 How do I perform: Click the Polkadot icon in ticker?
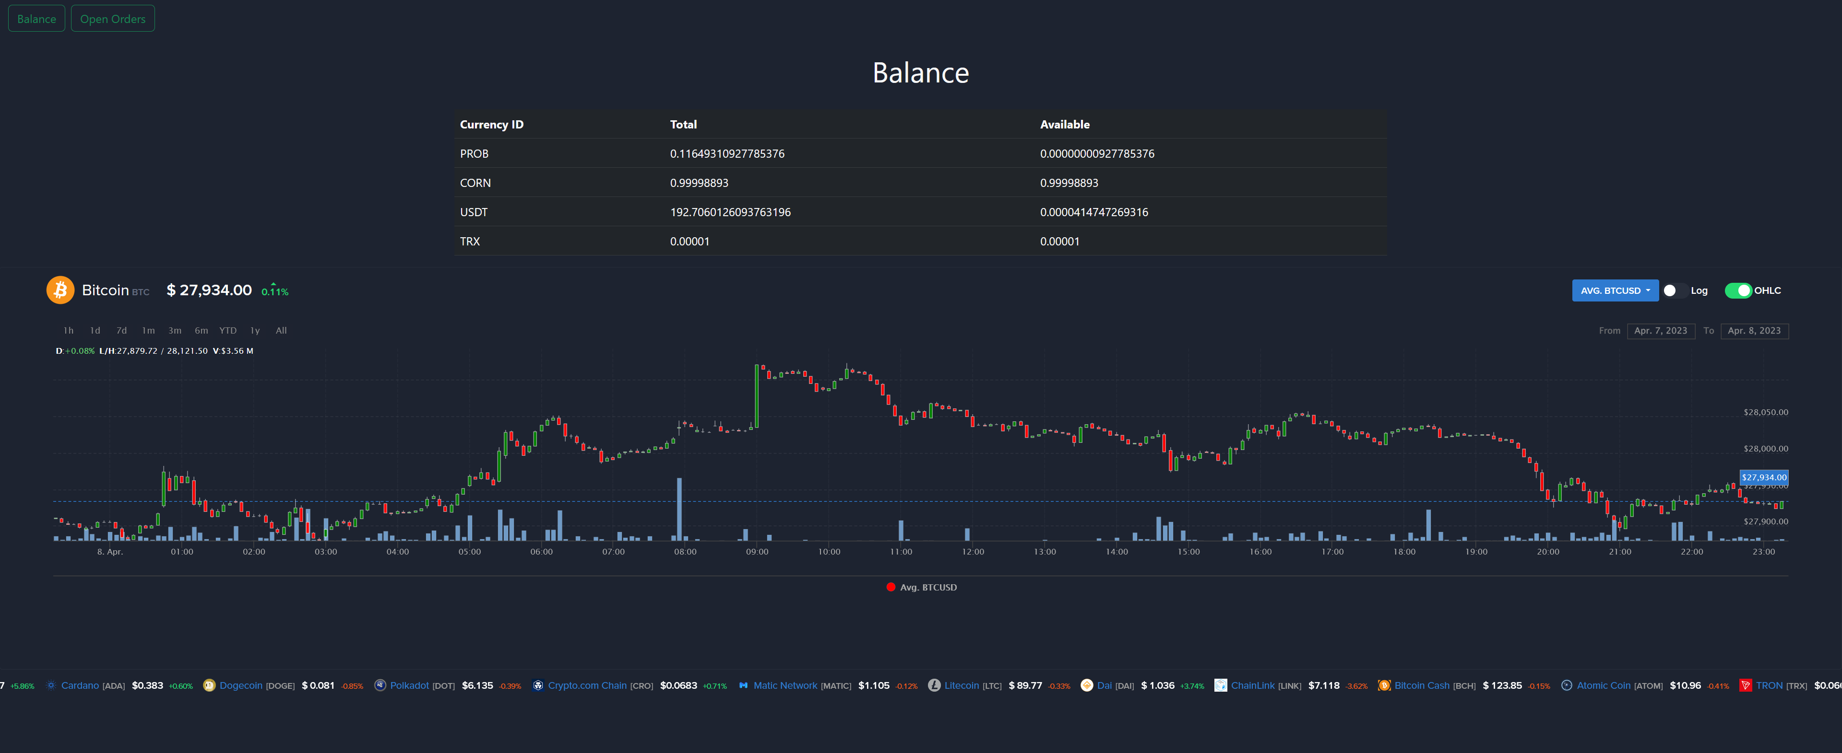(380, 685)
